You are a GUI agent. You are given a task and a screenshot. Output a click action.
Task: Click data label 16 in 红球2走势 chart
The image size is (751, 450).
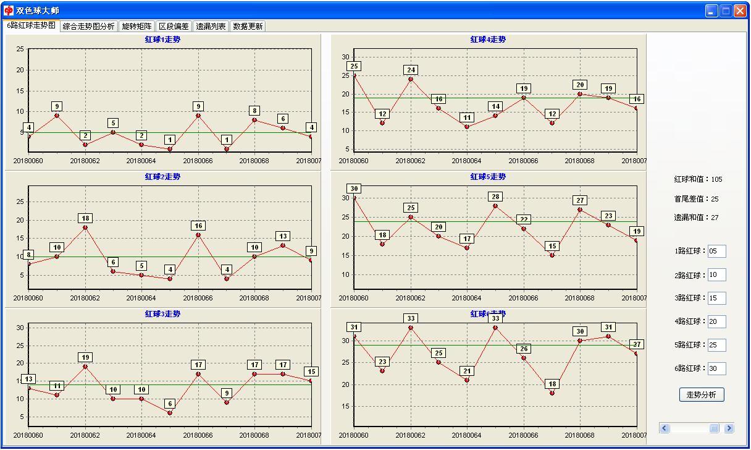pos(198,226)
